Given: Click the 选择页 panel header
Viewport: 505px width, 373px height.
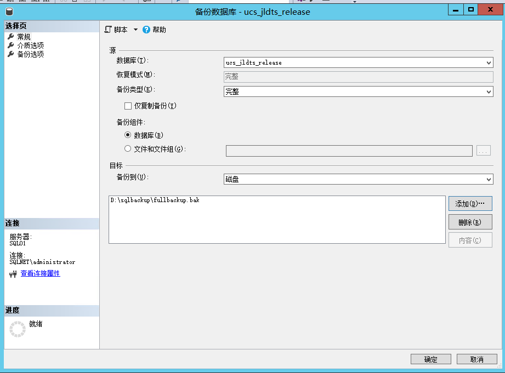Looking at the screenshot, I should tap(52, 26).
